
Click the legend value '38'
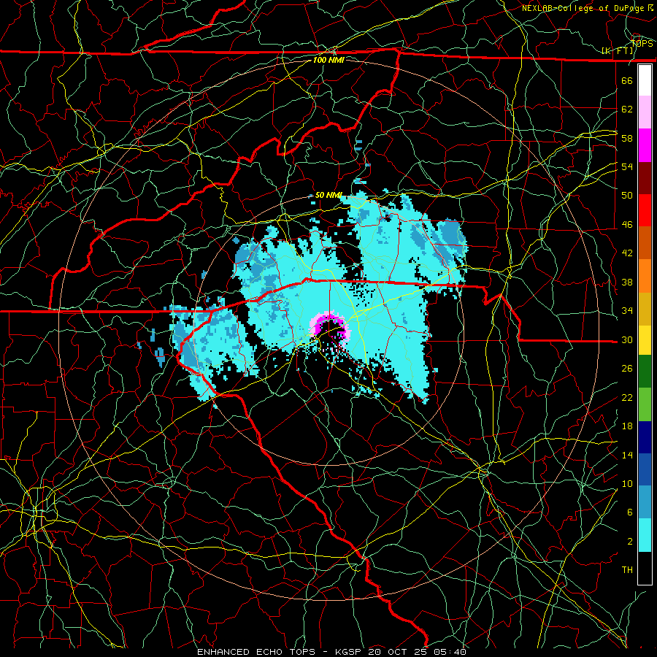pyautogui.click(x=627, y=283)
